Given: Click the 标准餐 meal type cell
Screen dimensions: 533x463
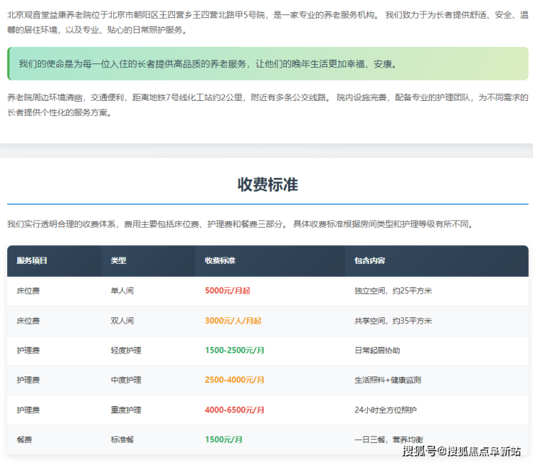Looking at the screenshot, I should tap(122, 439).
